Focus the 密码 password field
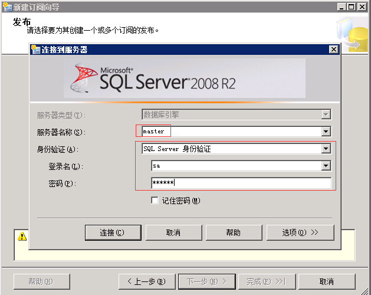Screen dimensions: 371x295 coord(241,183)
